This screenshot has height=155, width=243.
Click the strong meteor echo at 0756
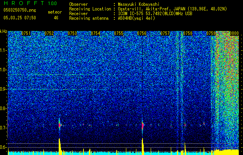[143, 125]
